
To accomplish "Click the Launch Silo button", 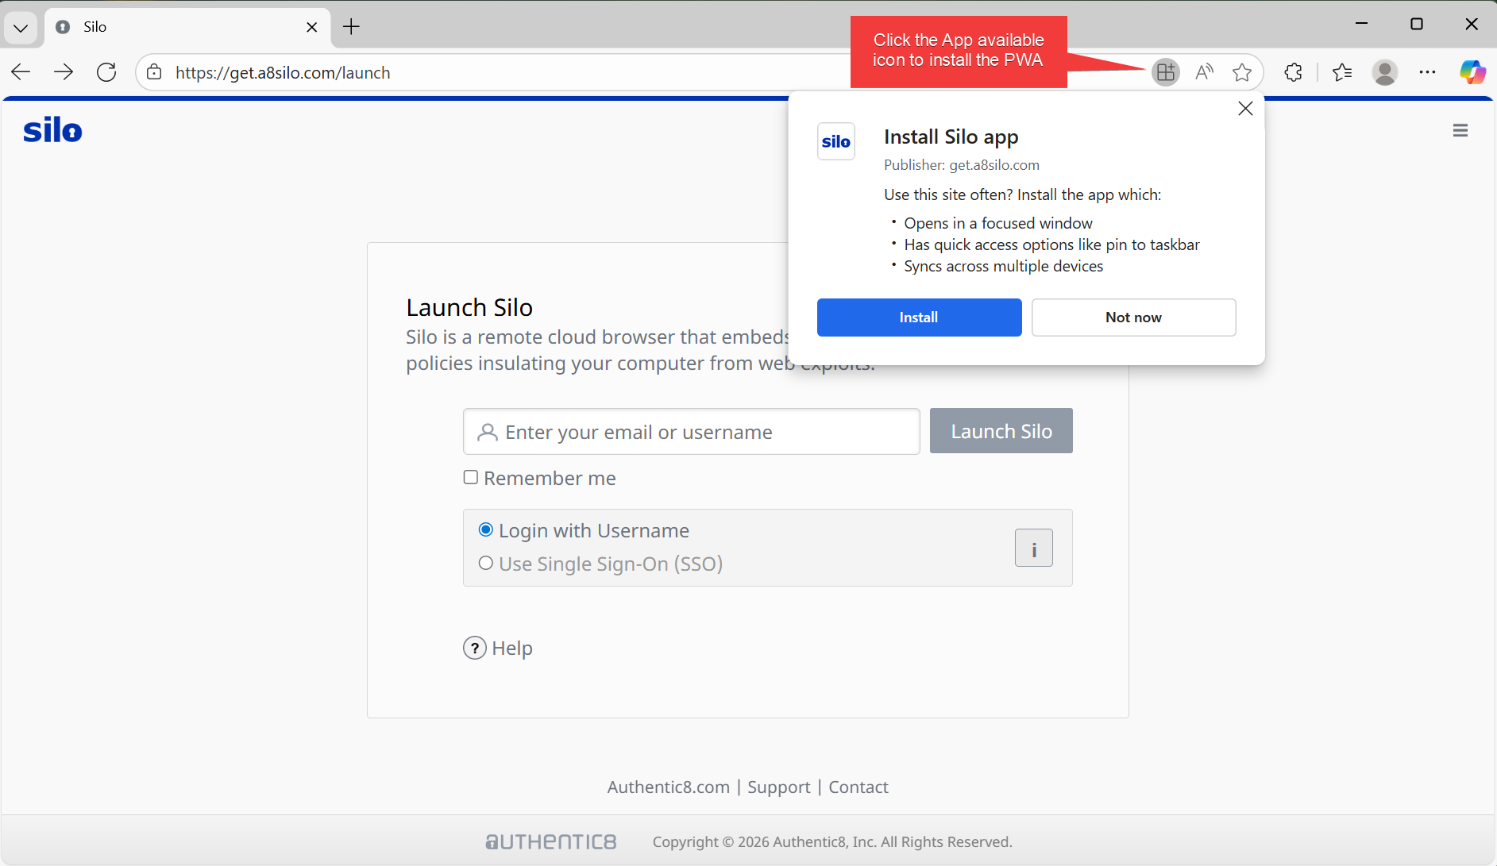I will (1001, 431).
